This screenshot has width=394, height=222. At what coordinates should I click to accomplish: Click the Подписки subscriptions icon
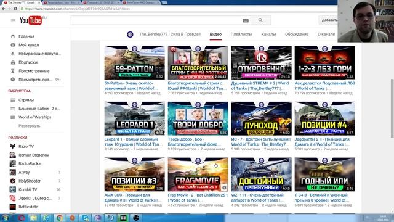(x=13, y=62)
